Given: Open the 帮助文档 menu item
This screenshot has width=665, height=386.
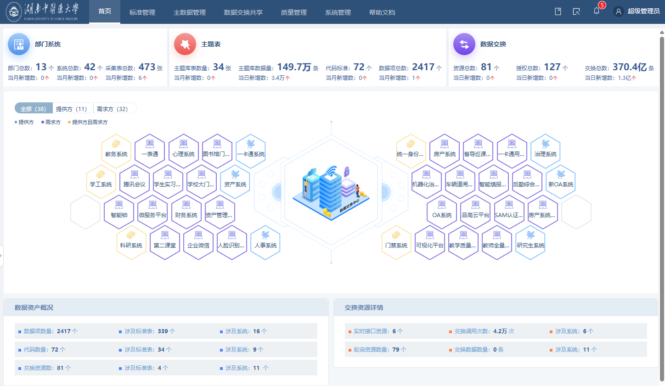Looking at the screenshot, I should point(382,12).
